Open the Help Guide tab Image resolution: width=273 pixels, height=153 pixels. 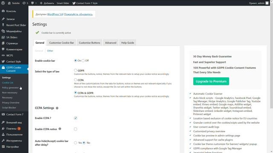[128, 42]
